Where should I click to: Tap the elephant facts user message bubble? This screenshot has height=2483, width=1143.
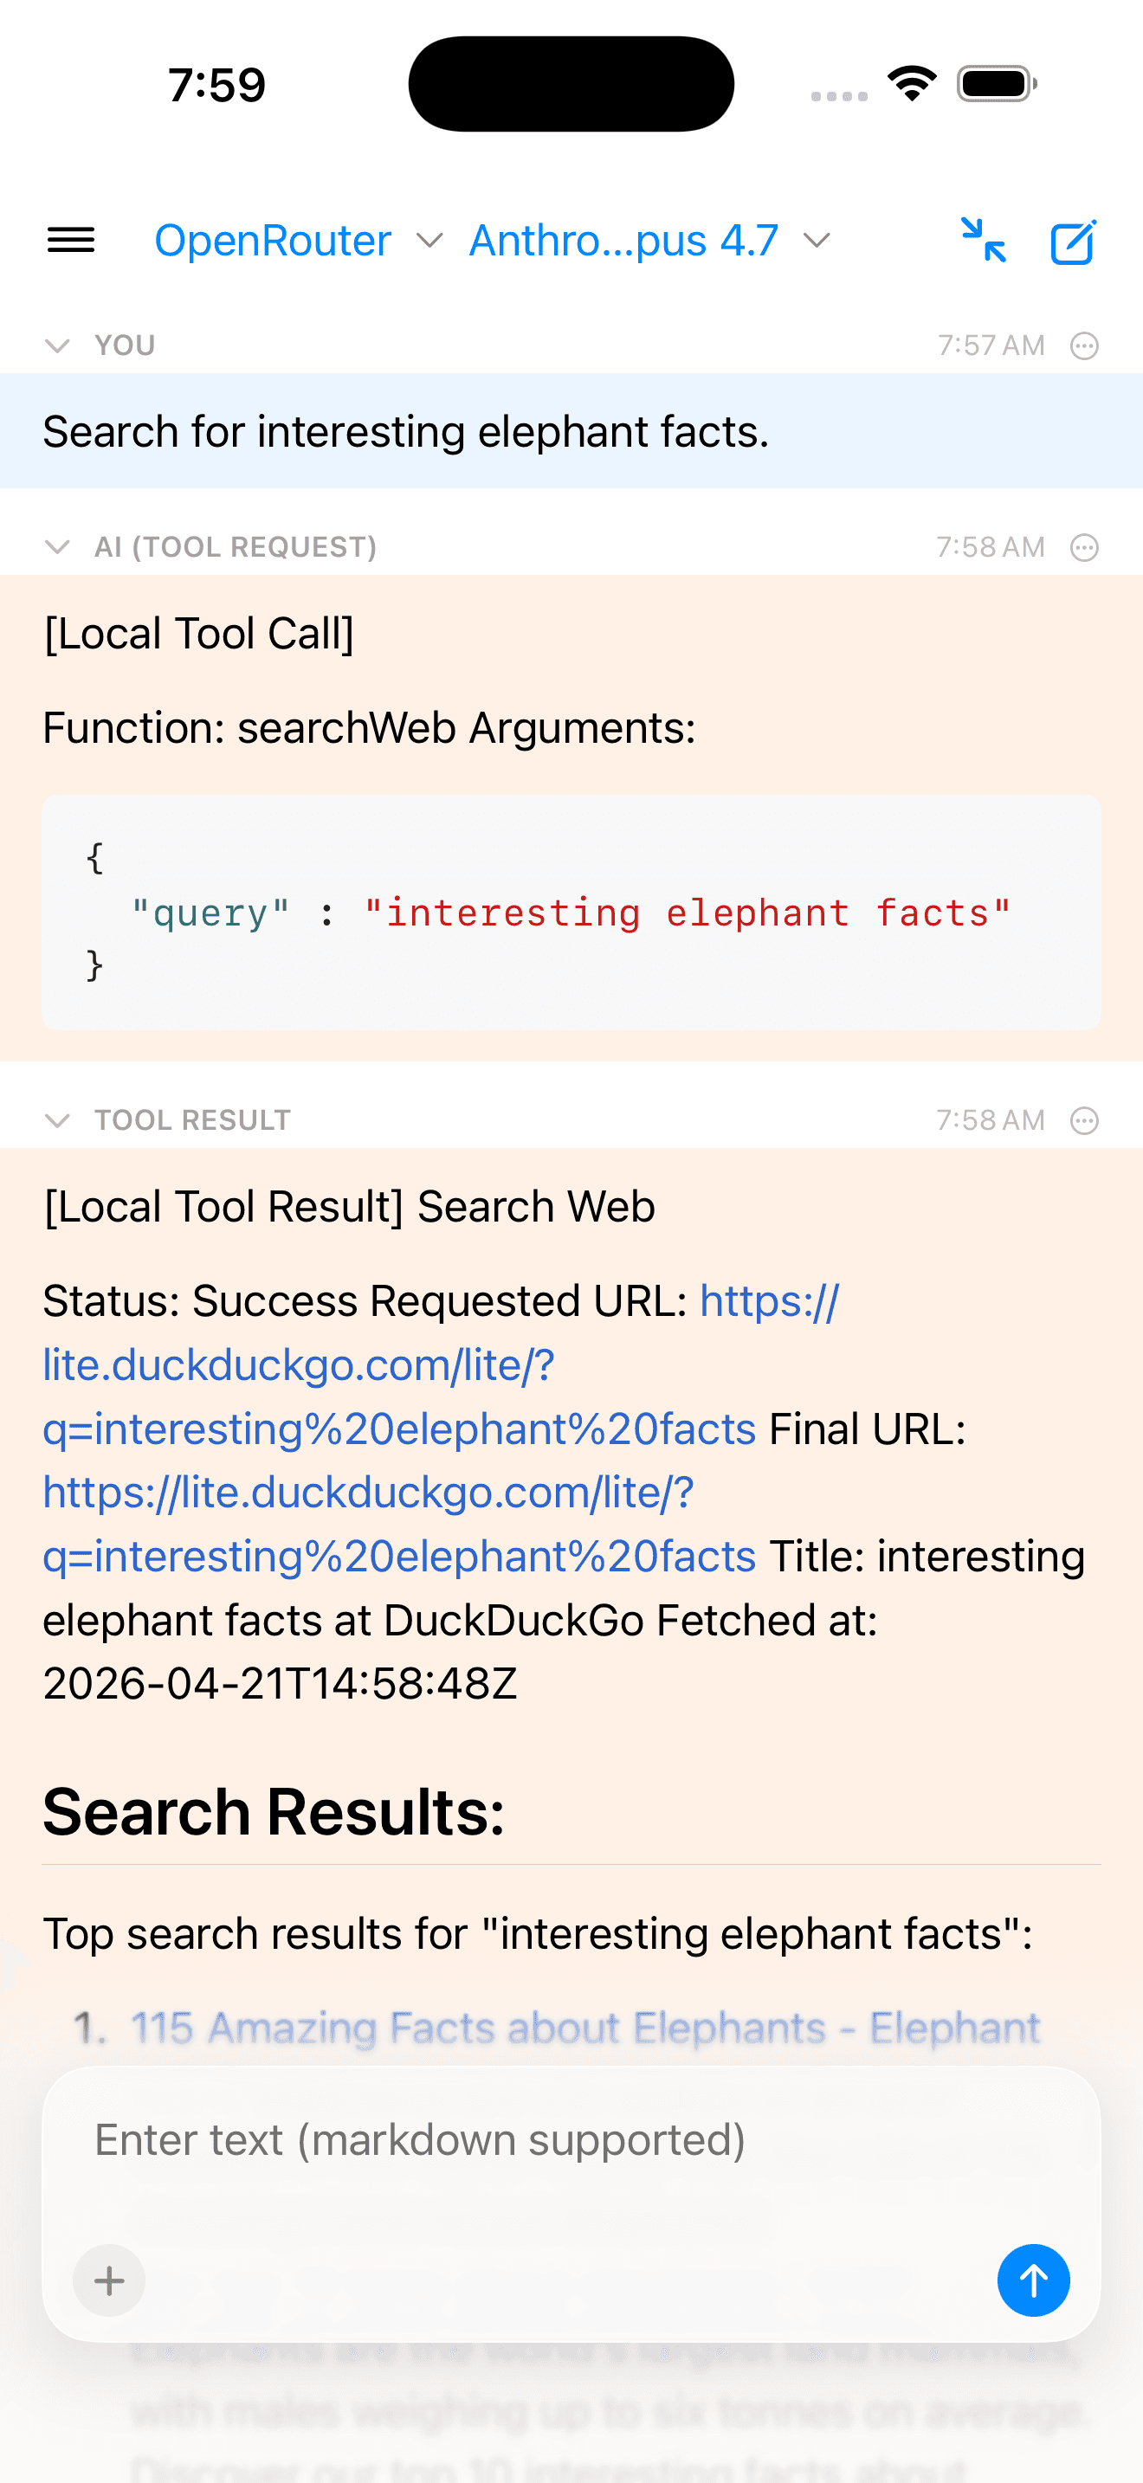[404, 431]
